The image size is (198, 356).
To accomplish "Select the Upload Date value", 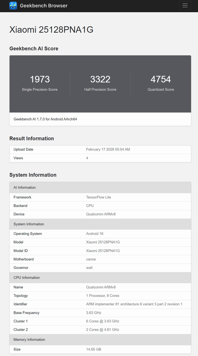I will (108, 150).
